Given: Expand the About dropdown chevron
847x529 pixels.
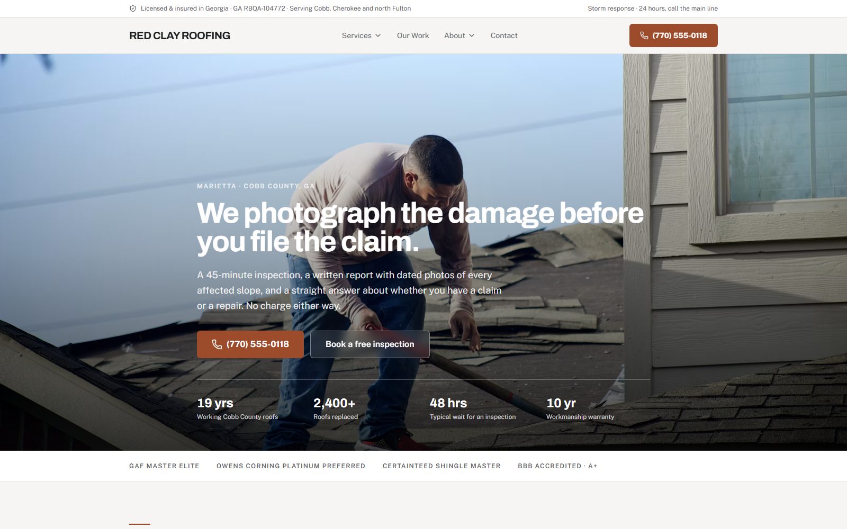Looking at the screenshot, I should coord(472,35).
